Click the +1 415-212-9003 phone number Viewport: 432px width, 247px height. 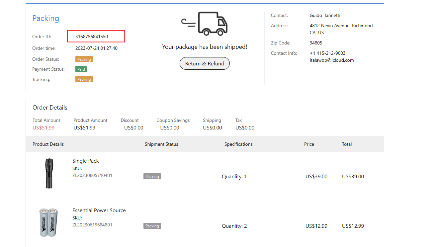[327, 53]
